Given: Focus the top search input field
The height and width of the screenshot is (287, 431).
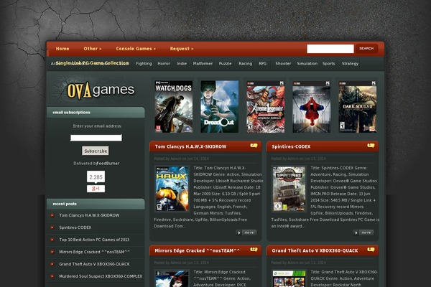Looking at the screenshot, I should click(x=330, y=49).
